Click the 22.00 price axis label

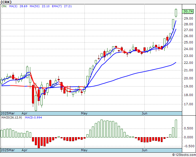(189, 63)
